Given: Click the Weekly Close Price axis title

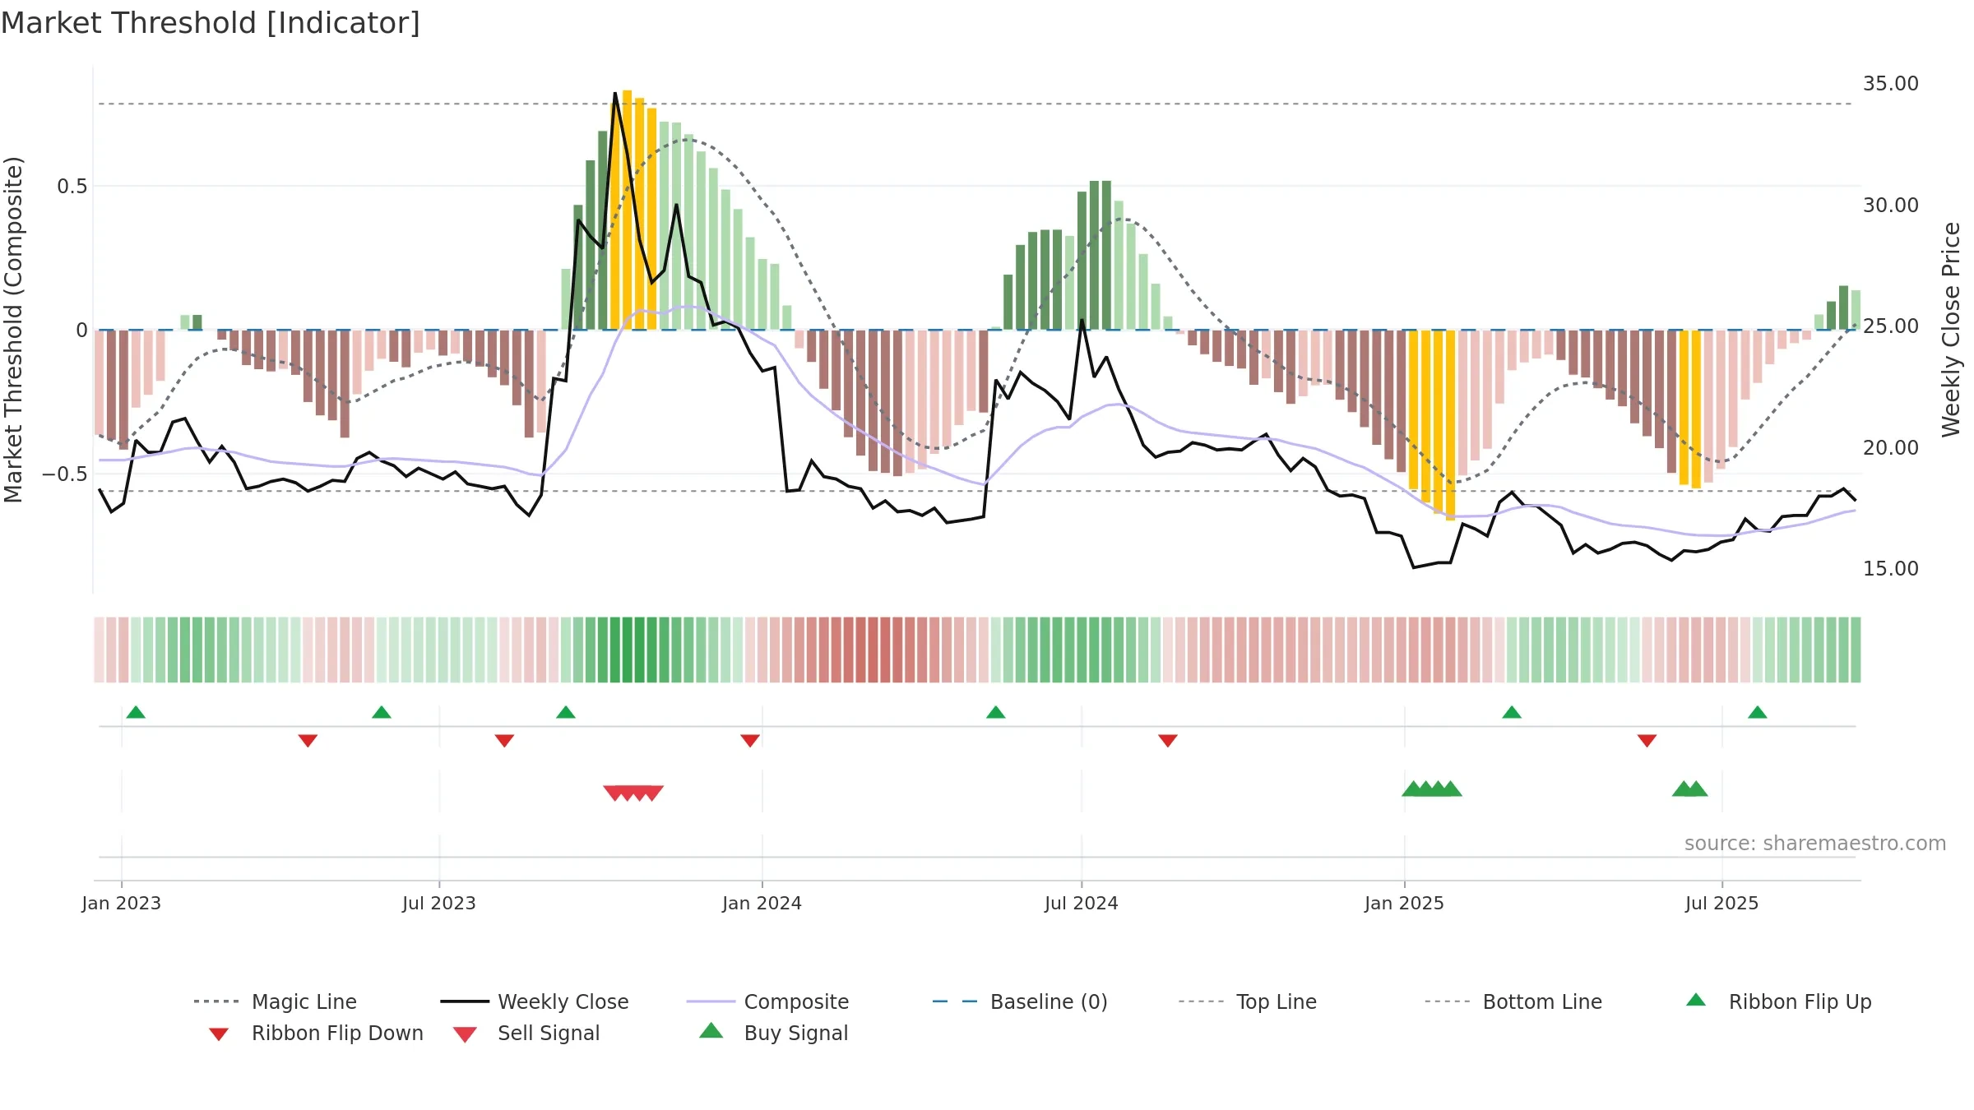Looking at the screenshot, I should pyautogui.click(x=1951, y=329).
